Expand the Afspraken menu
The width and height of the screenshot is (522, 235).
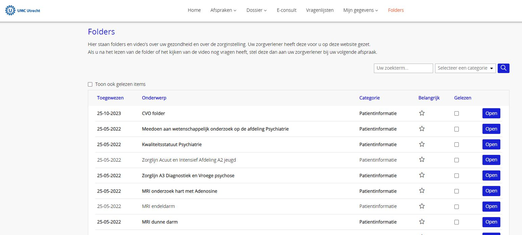click(x=223, y=10)
